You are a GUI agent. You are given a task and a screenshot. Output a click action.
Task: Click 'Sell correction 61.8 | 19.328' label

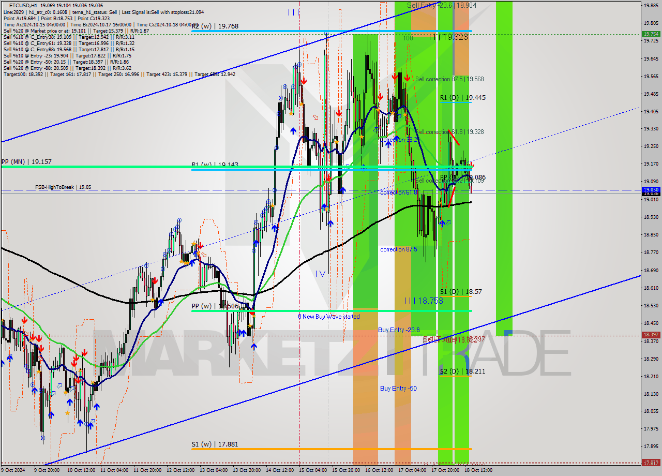tap(449, 132)
